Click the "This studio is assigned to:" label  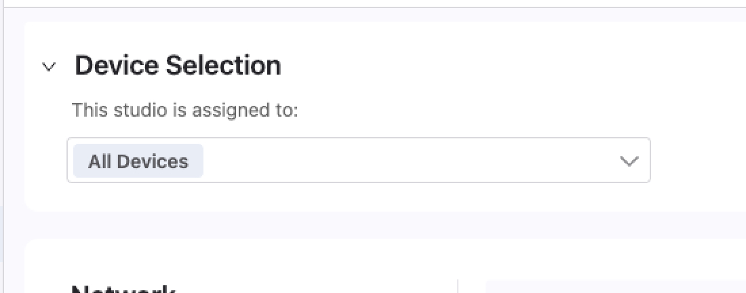[x=185, y=110]
